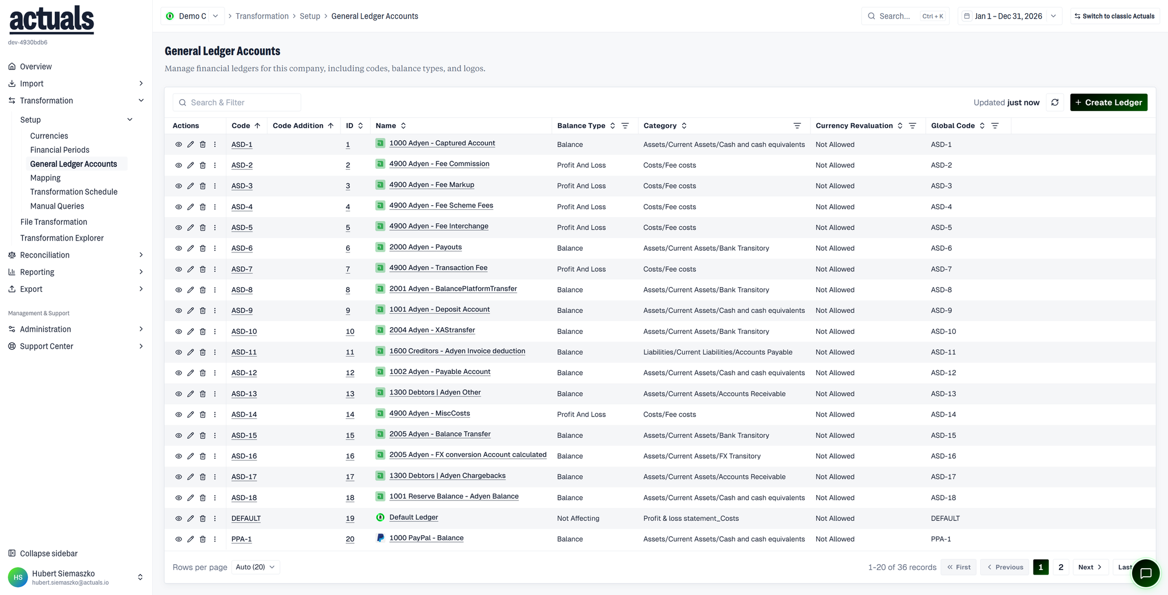The width and height of the screenshot is (1168, 595).
Task: Sort by Name column arrows
Action: coord(403,126)
